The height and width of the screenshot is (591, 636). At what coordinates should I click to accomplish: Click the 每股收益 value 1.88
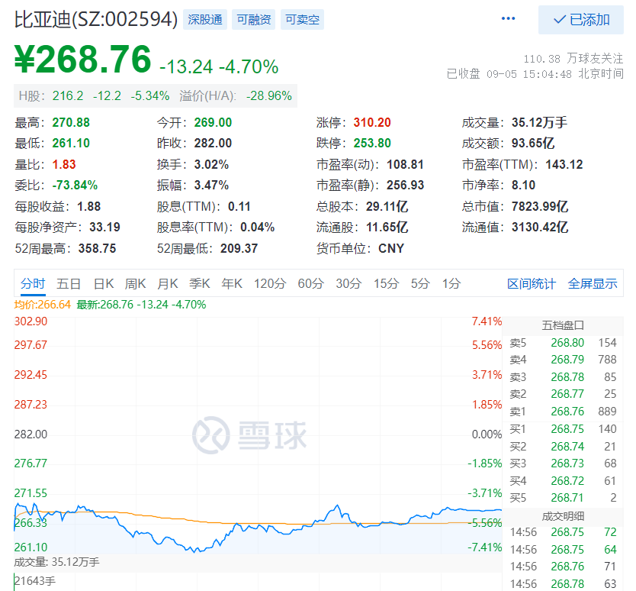(88, 206)
